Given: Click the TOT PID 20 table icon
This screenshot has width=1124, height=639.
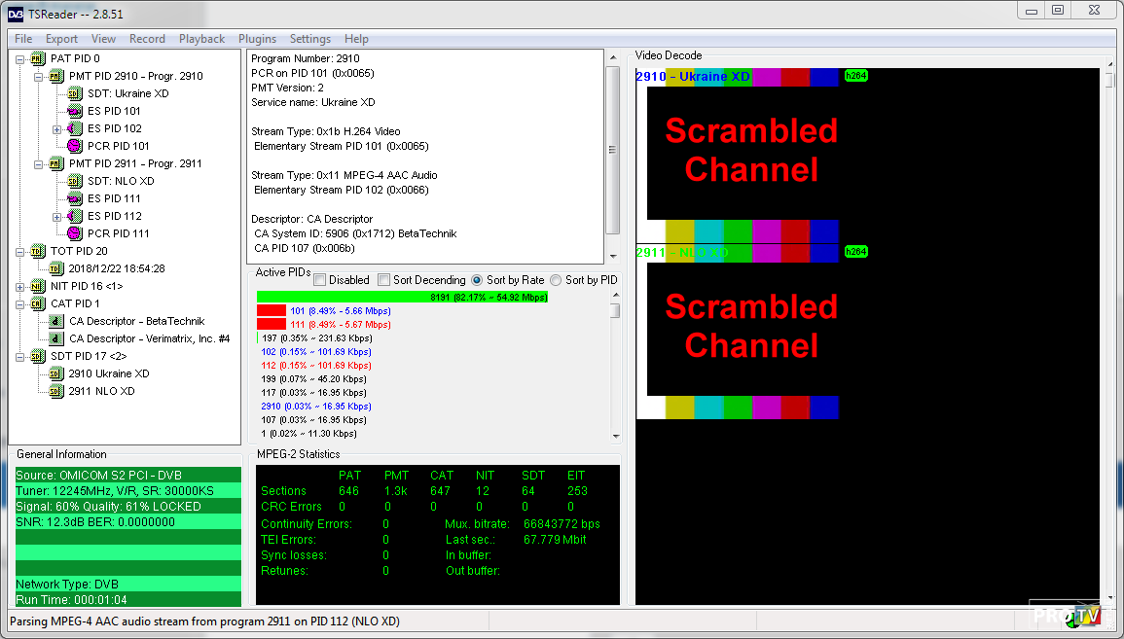Looking at the screenshot, I should point(38,251).
